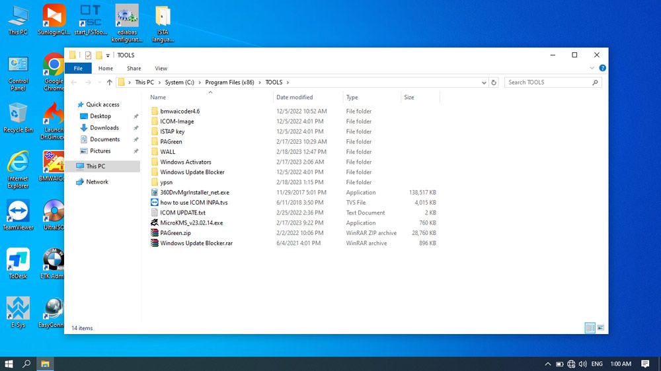Select the MicroKMS_v23.02.14.exe file

pos(192,222)
